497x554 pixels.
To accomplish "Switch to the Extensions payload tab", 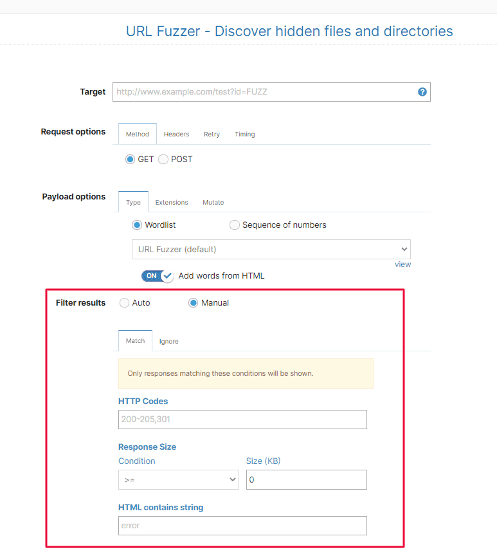I will click(x=172, y=203).
